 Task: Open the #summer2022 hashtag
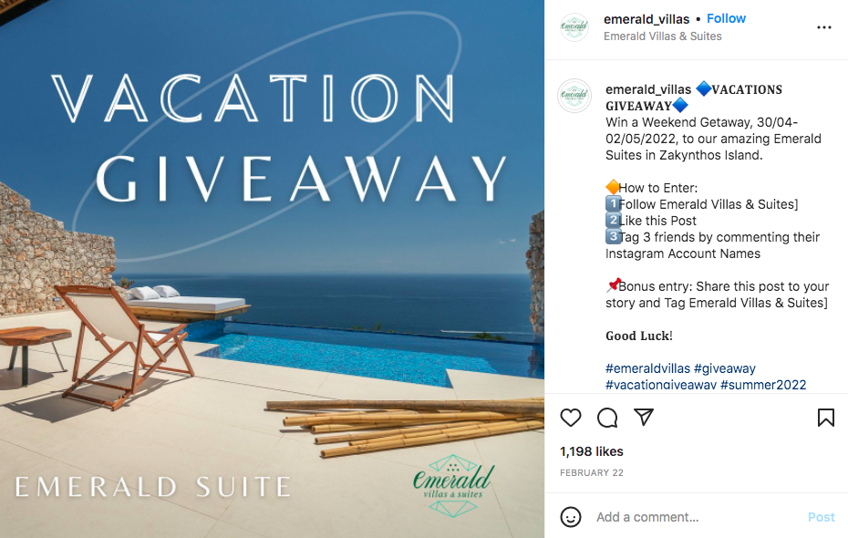tap(763, 385)
